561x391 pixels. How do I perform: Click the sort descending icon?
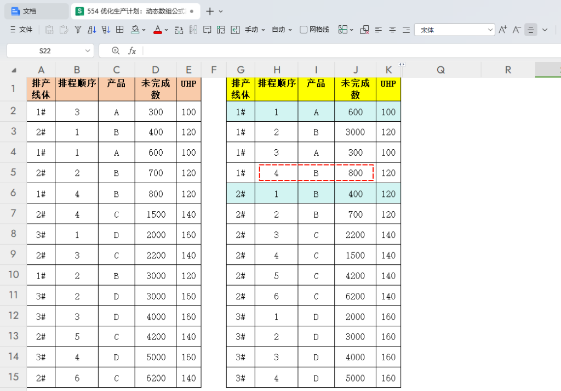coord(106,30)
